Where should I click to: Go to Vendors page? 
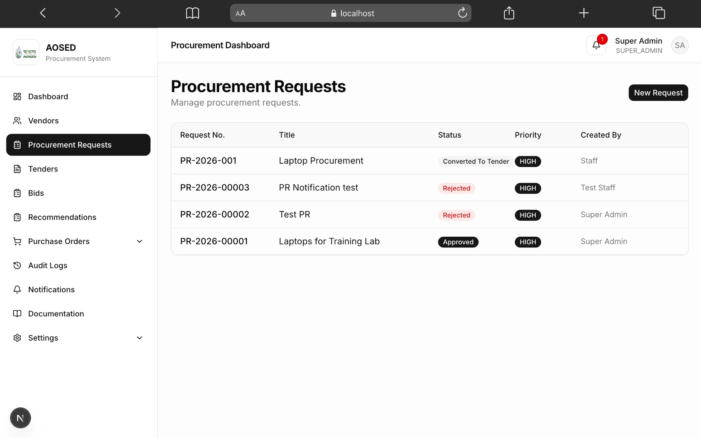(78, 121)
